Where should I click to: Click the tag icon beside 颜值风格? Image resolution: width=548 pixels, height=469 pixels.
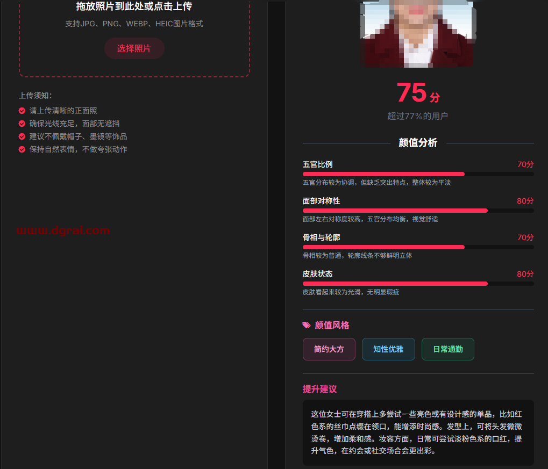(x=307, y=325)
